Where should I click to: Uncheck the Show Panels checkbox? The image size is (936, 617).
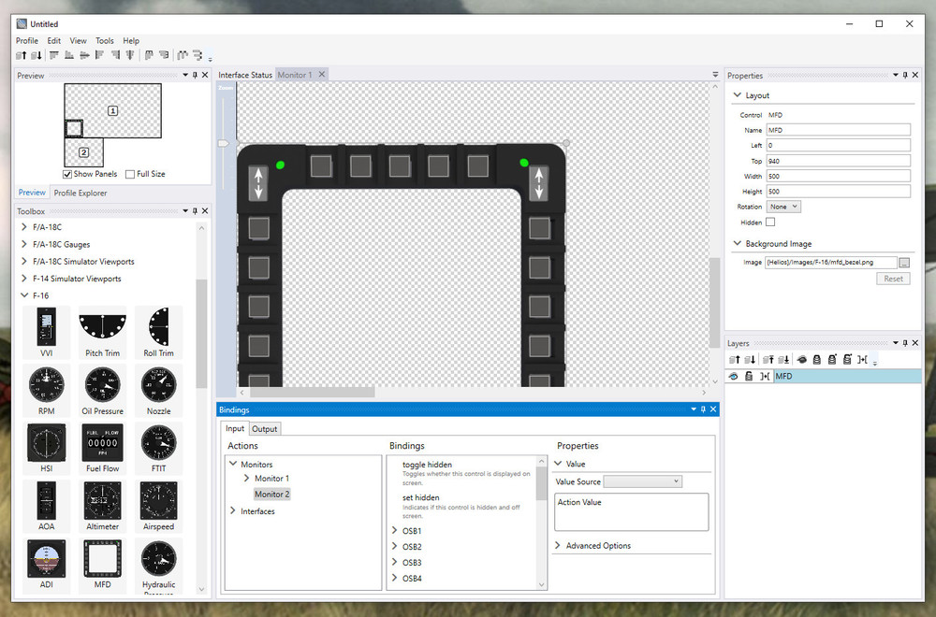tap(66, 174)
